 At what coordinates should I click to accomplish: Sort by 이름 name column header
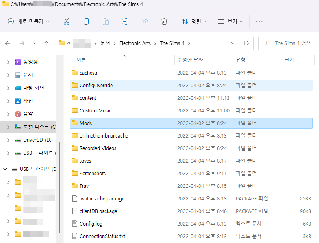81,60
